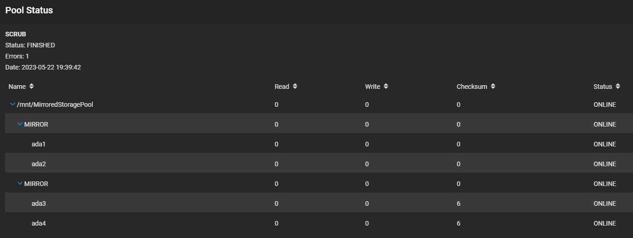Click the Status header label
Viewport: 633px width, 238px height.
coord(603,87)
